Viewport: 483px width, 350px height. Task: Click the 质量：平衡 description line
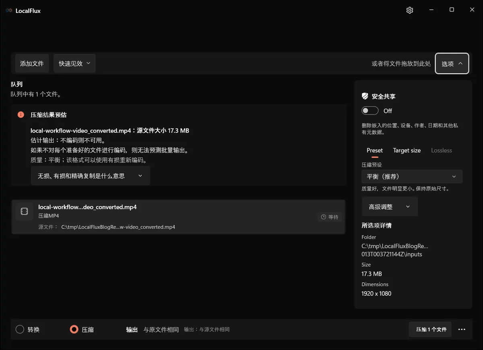click(x=89, y=160)
